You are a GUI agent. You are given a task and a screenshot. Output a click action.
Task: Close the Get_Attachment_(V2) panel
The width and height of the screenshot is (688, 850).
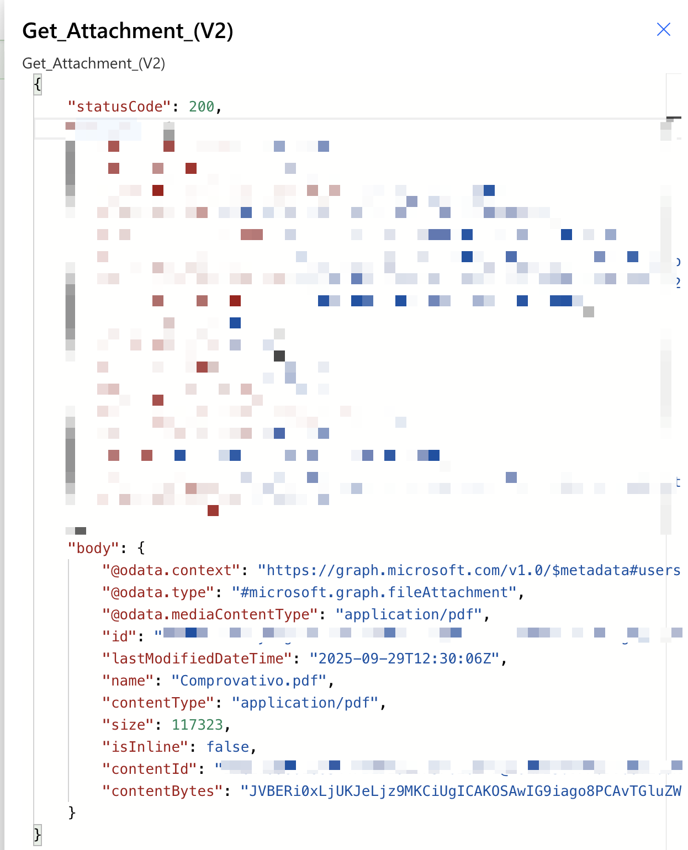click(x=663, y=29)
